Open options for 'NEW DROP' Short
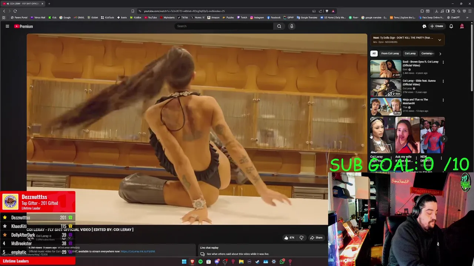The height and width of the screenshot is (266, 474). (441, 158)
